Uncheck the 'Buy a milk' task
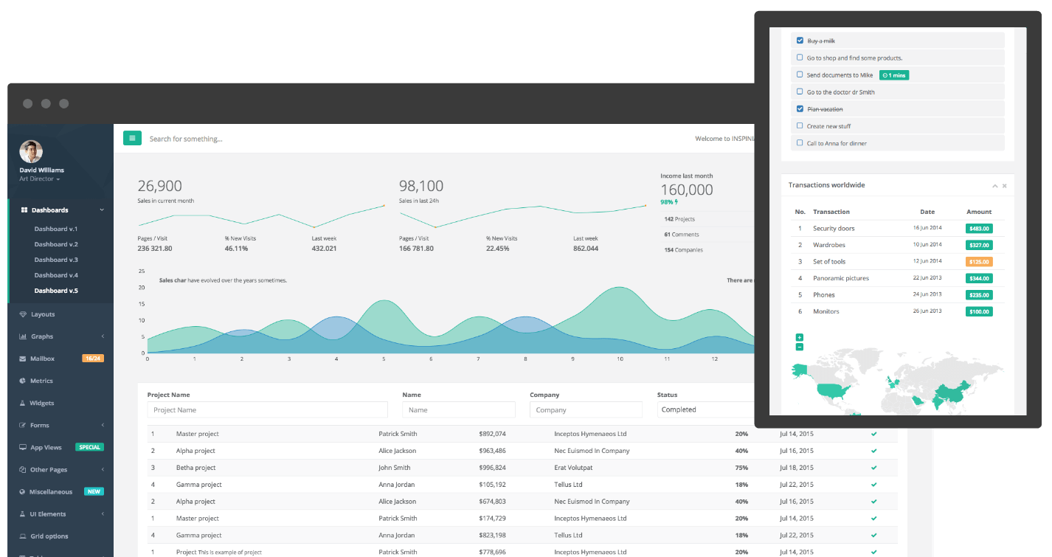This screenshot has height=557, width=1052. pyautogui.click(x=800, y=41)
